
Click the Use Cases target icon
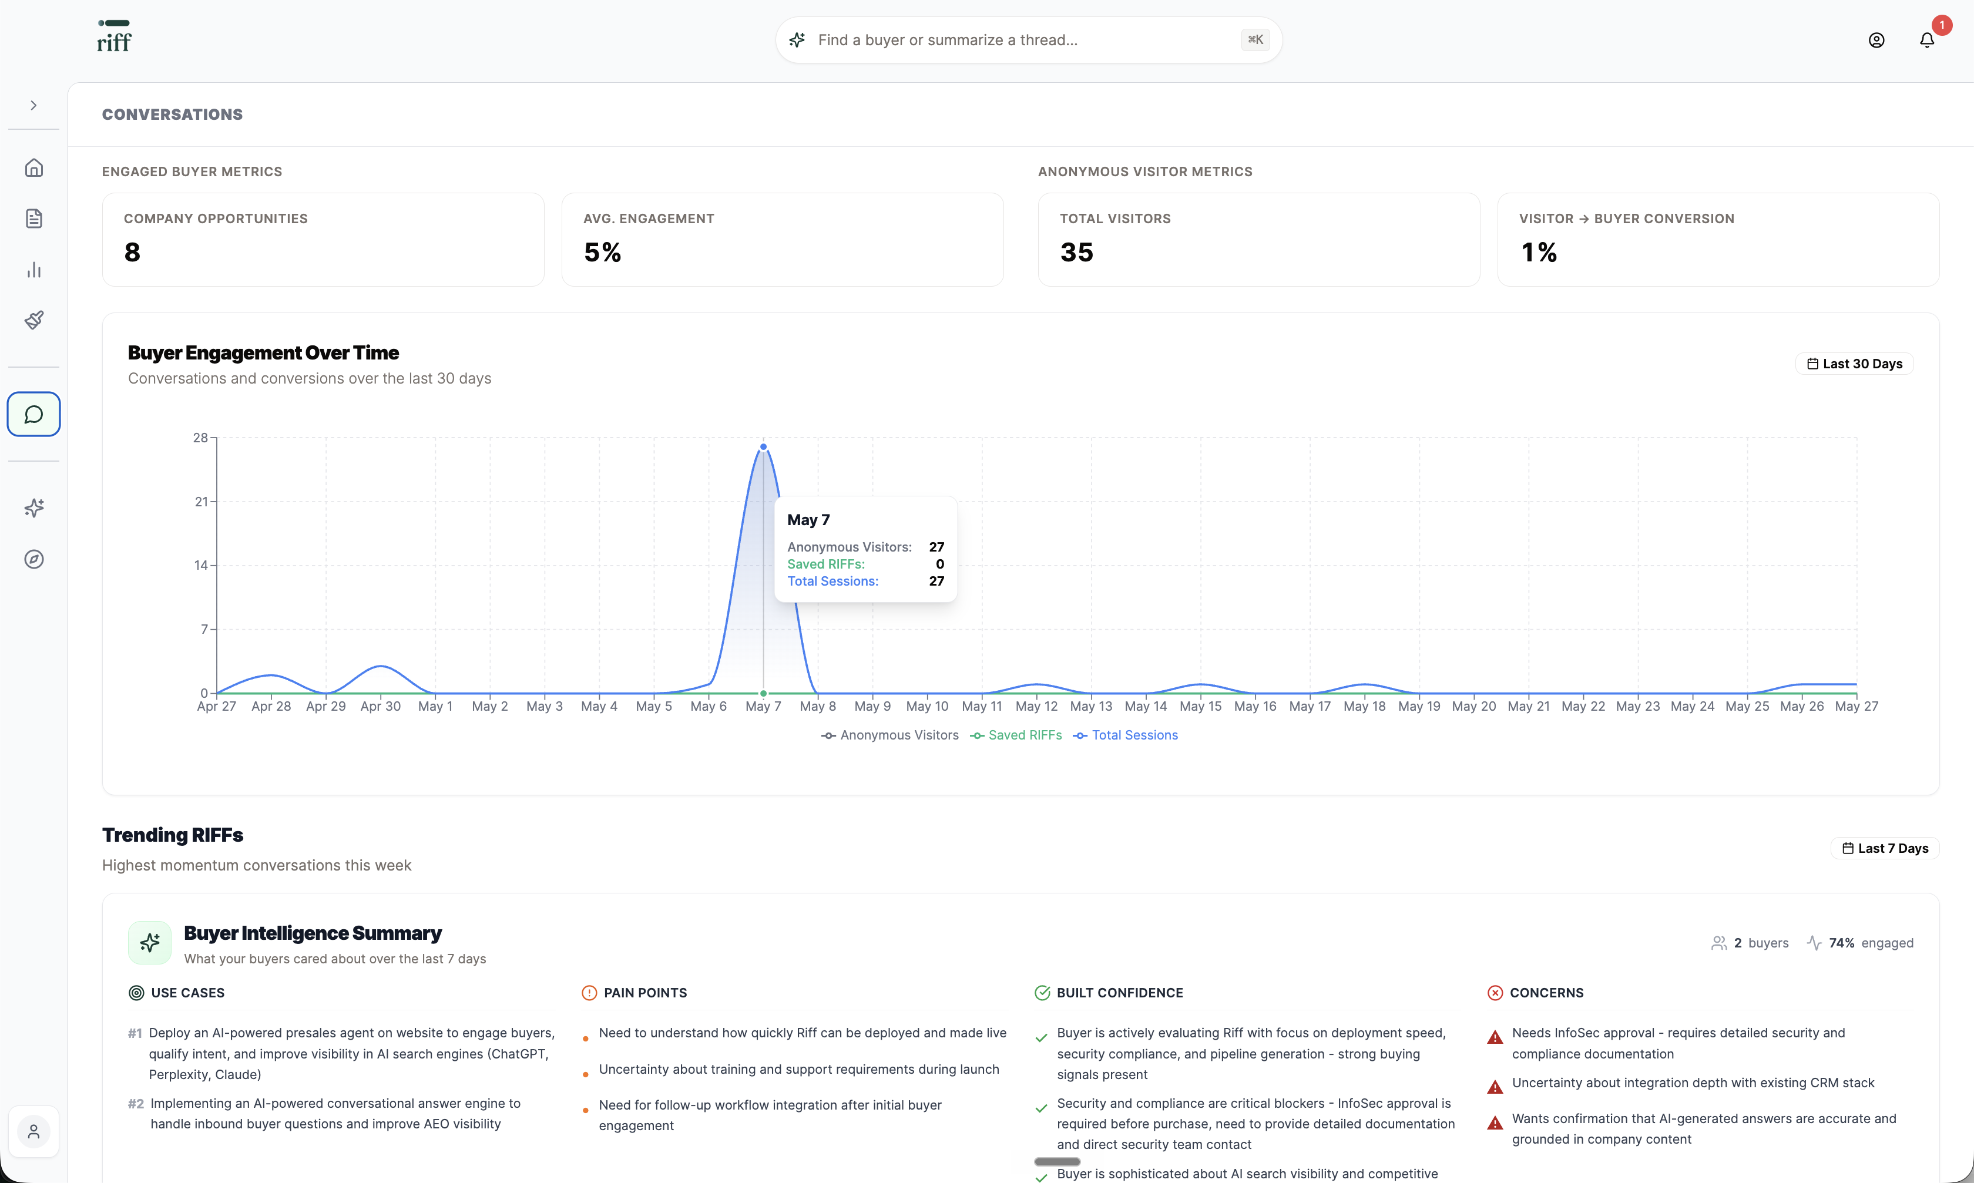136,993
